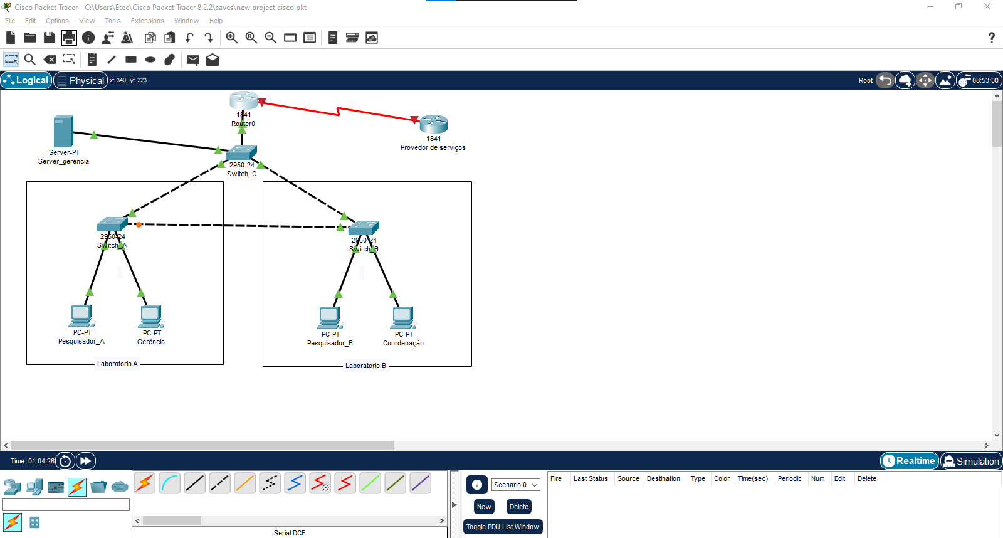This screenshot has width=1003, height=538.
Task: Switch to Simulation mode
Action: click(971, 461)
